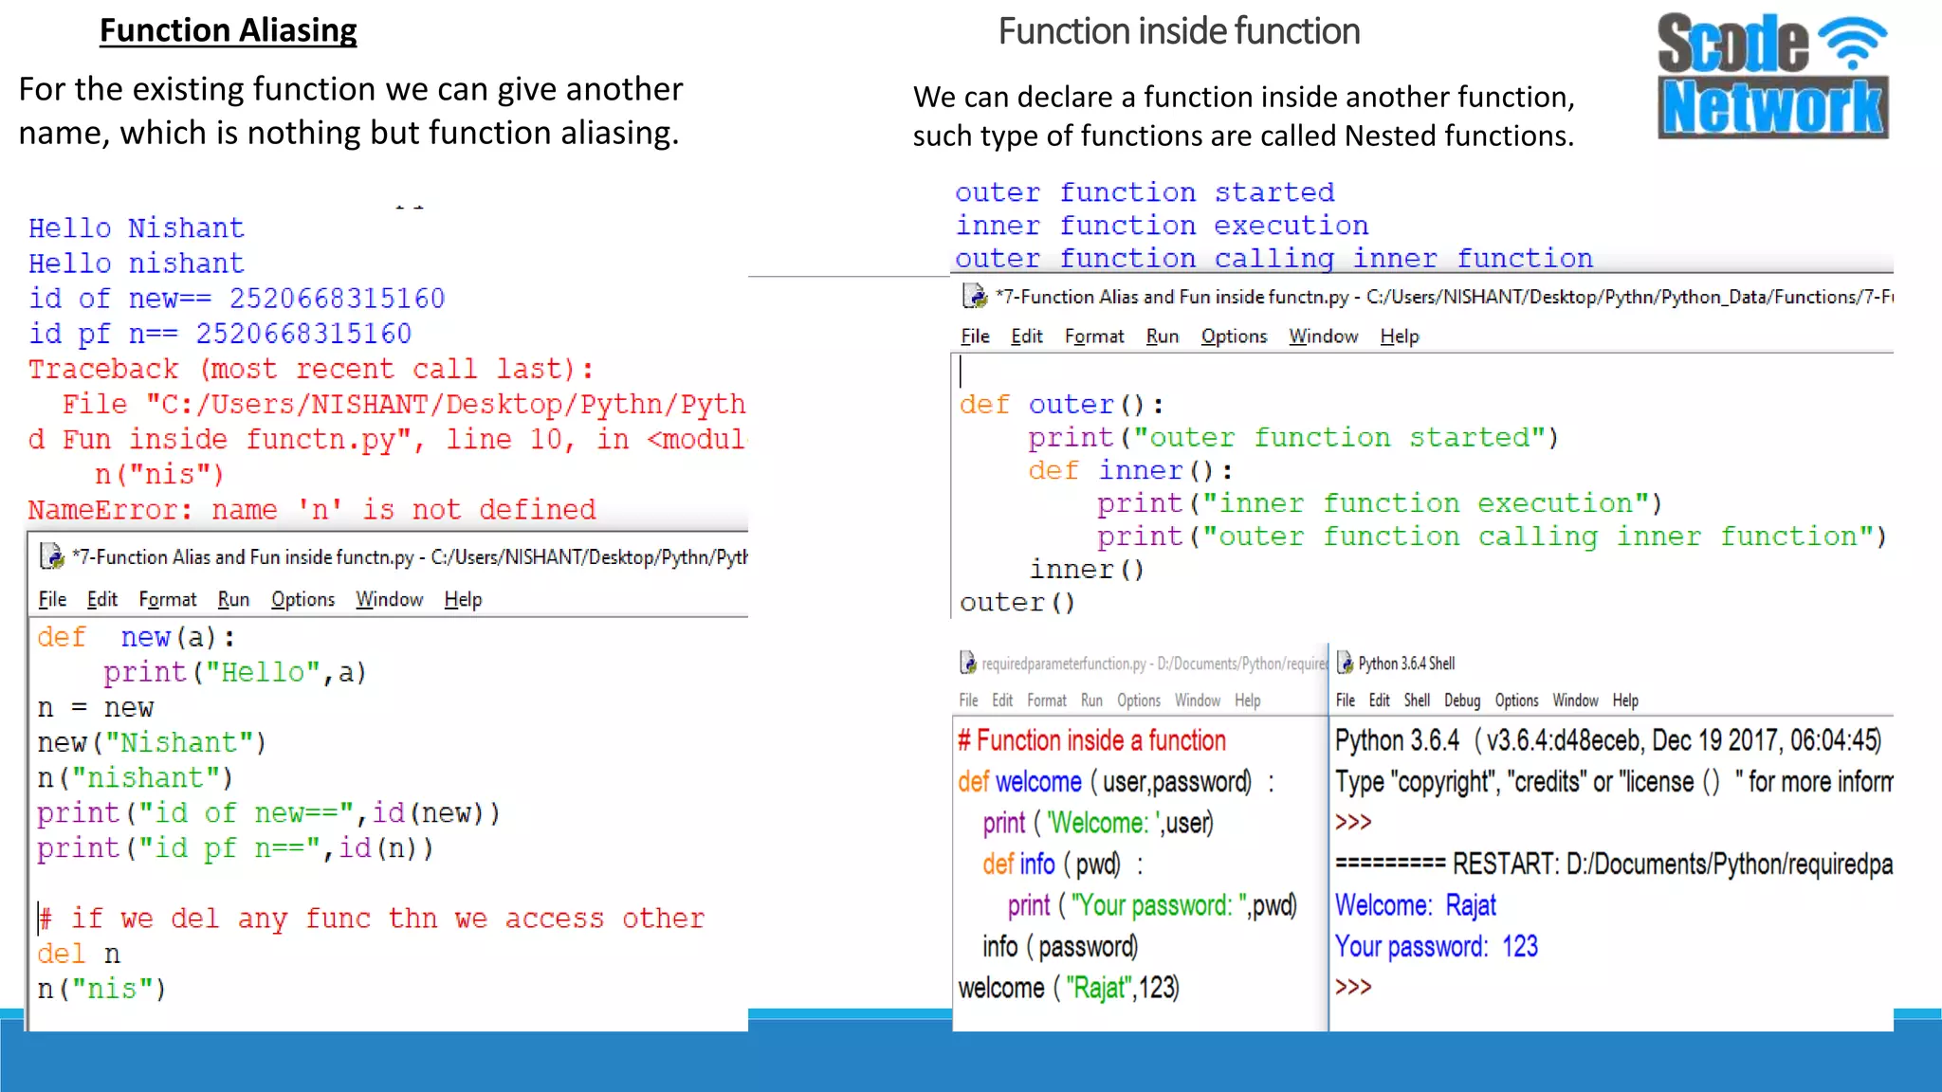The image size is (1942, 1092).
Task: Click 'def new(a):' line in left editor
Action: tap(136, 637)
